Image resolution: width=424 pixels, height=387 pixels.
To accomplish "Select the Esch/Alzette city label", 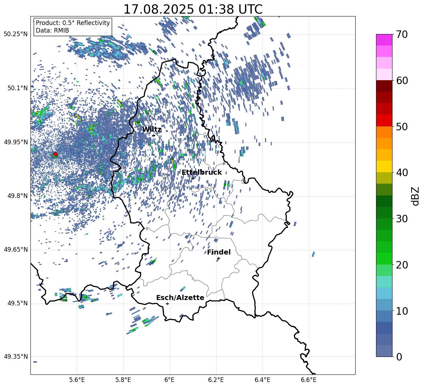I will click(180, 297).
